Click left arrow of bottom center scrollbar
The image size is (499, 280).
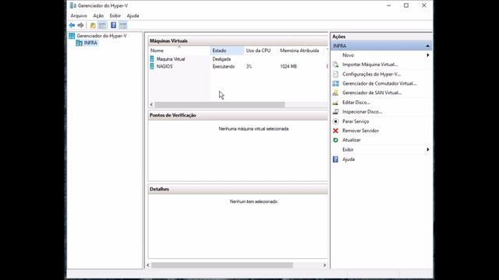[148, 265]
